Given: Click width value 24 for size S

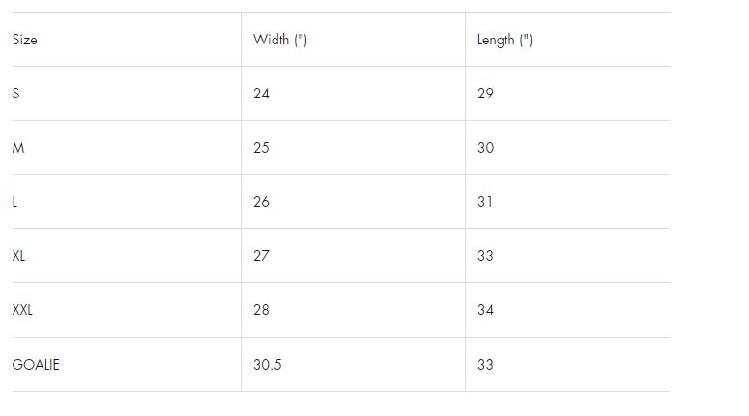Looking at the screenshot, I should pyautogui.click(x=261, y=94).
